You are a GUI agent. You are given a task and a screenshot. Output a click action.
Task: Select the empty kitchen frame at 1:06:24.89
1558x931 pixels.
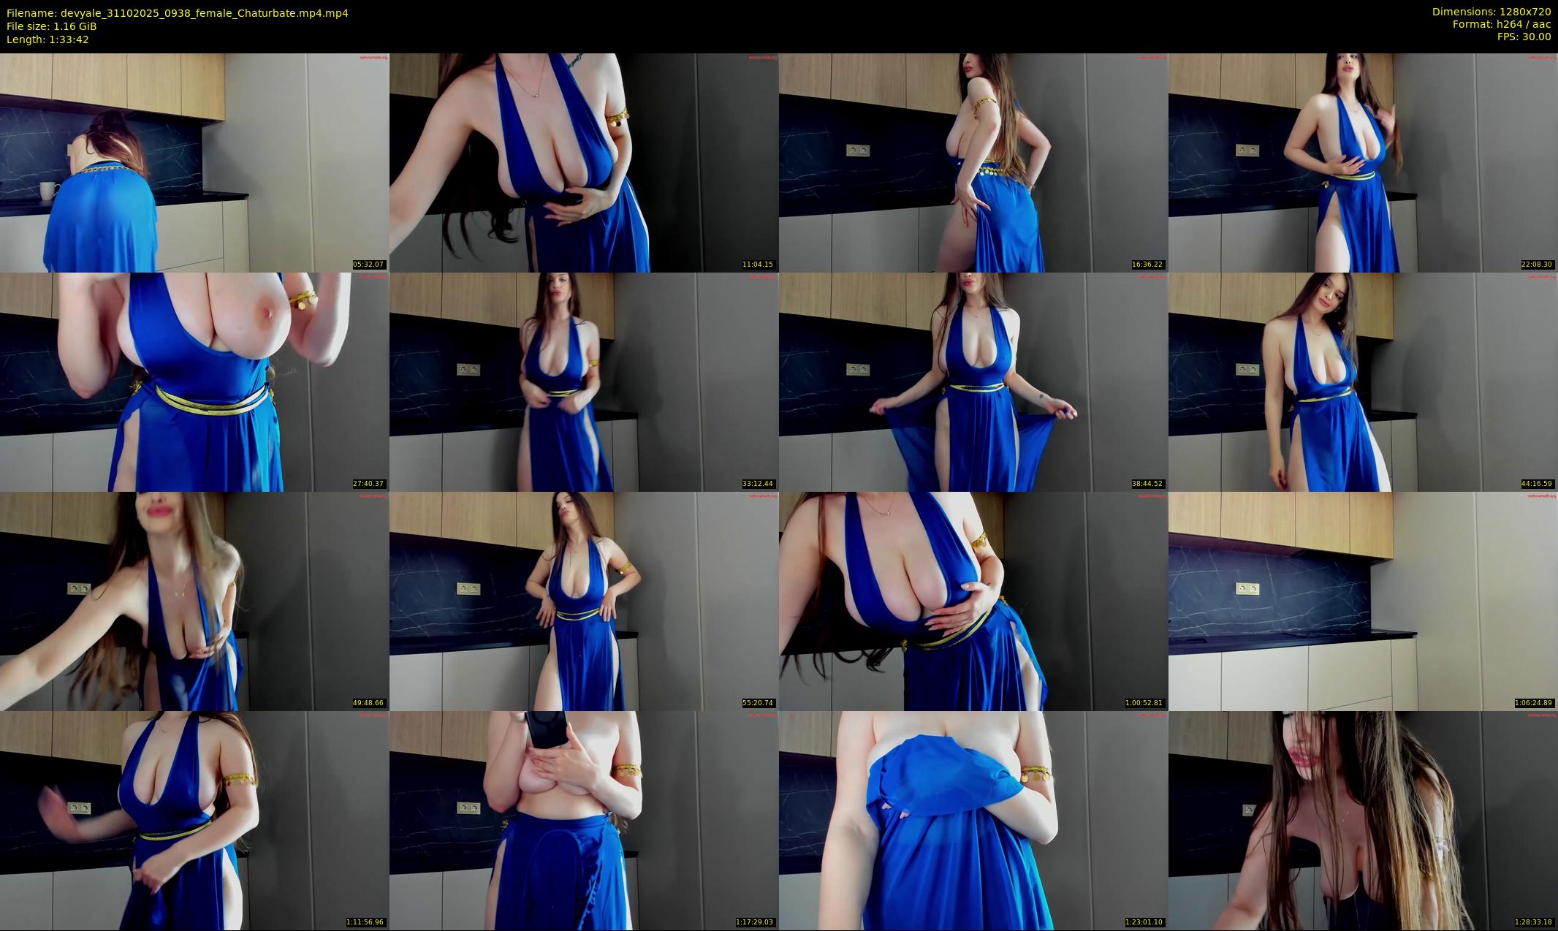pyautogui.click(x=1363, y=601)
